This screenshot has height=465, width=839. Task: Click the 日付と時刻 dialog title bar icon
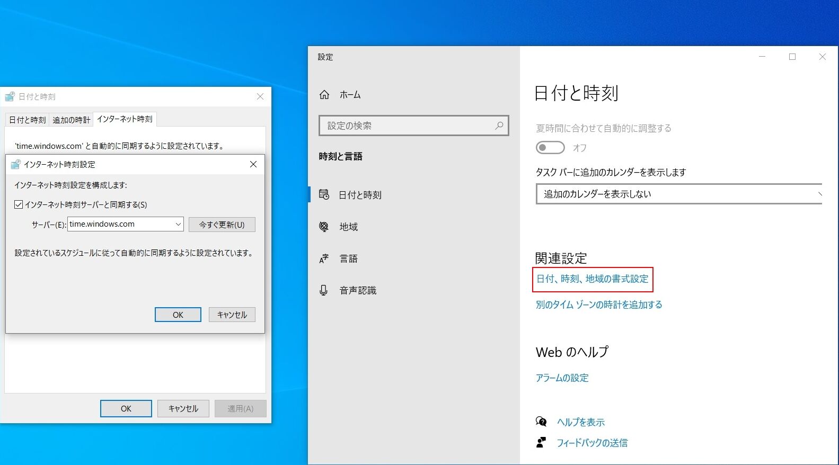point(10,96)
